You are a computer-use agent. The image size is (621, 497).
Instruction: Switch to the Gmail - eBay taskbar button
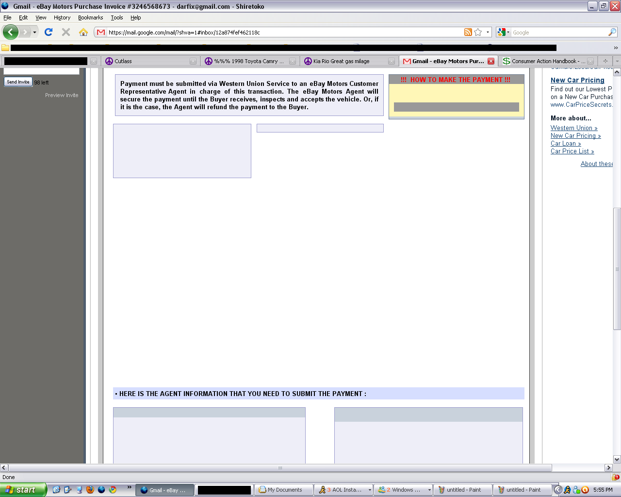[x=164, y=490]
